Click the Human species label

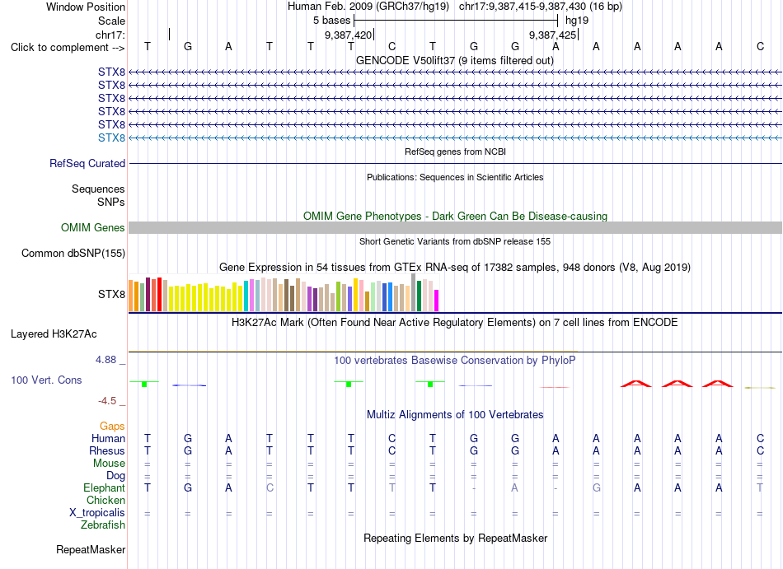[108, 438]
